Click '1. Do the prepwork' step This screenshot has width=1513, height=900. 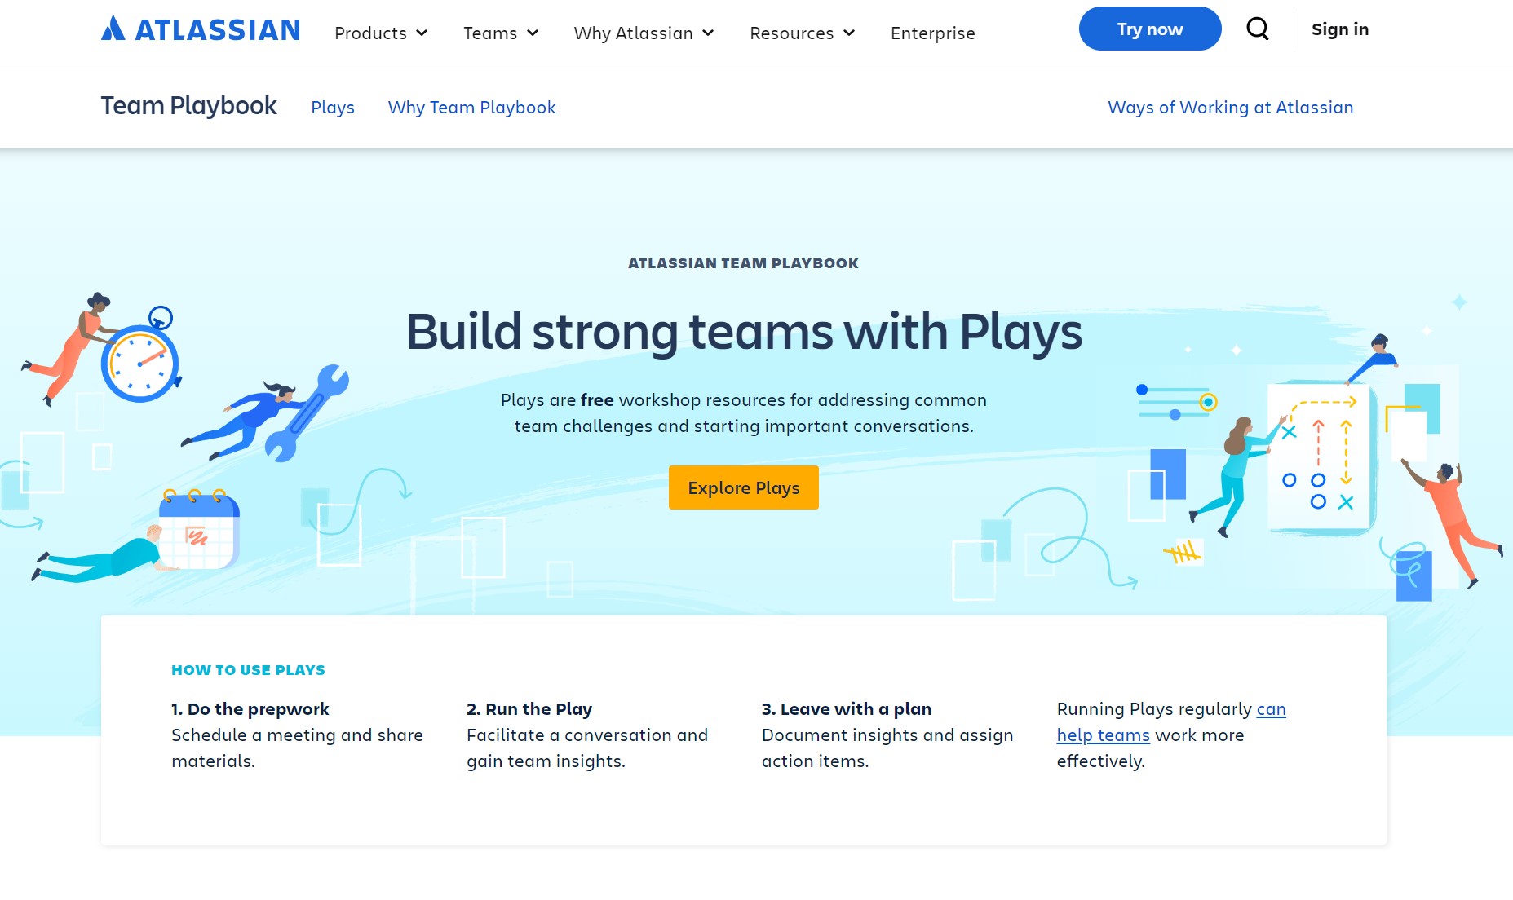tap(250, 709)
